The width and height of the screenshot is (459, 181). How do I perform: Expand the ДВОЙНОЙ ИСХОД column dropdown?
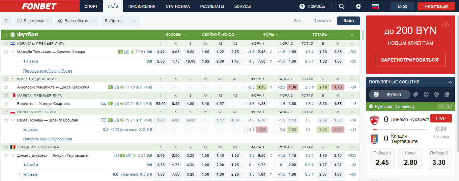(220, 35)
